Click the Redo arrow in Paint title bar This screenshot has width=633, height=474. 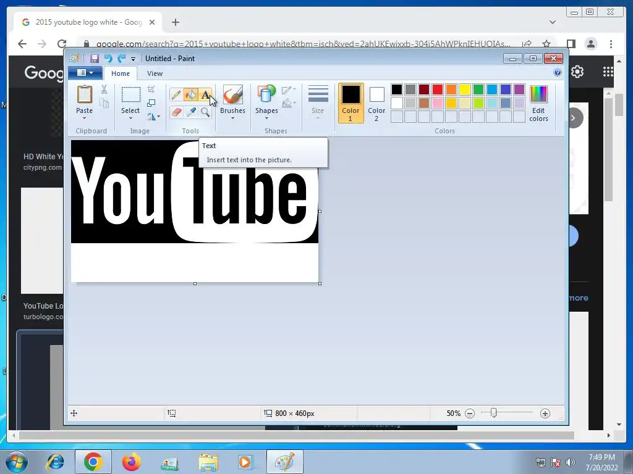click(122, 59)
